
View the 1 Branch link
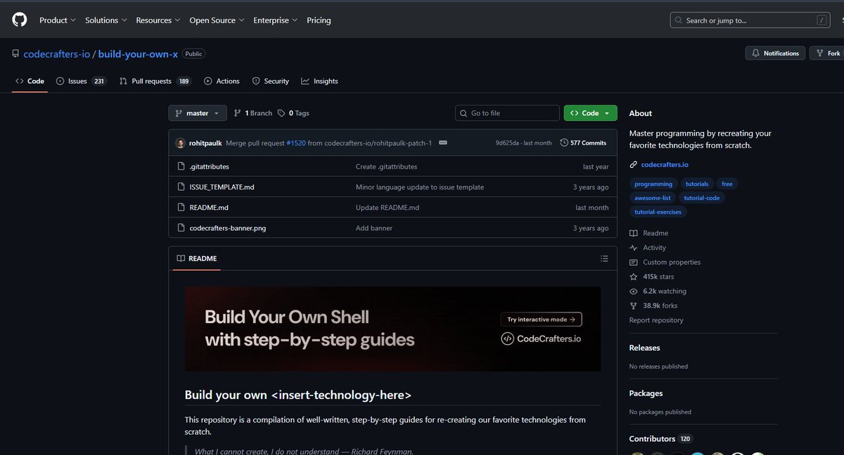(252, 113)
